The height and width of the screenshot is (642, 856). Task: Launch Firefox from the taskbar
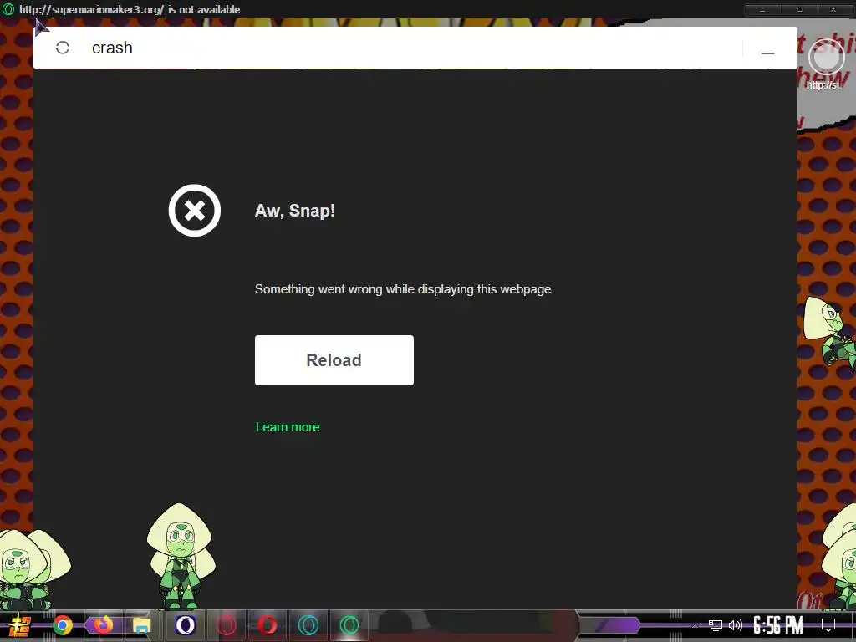(103, 625)
